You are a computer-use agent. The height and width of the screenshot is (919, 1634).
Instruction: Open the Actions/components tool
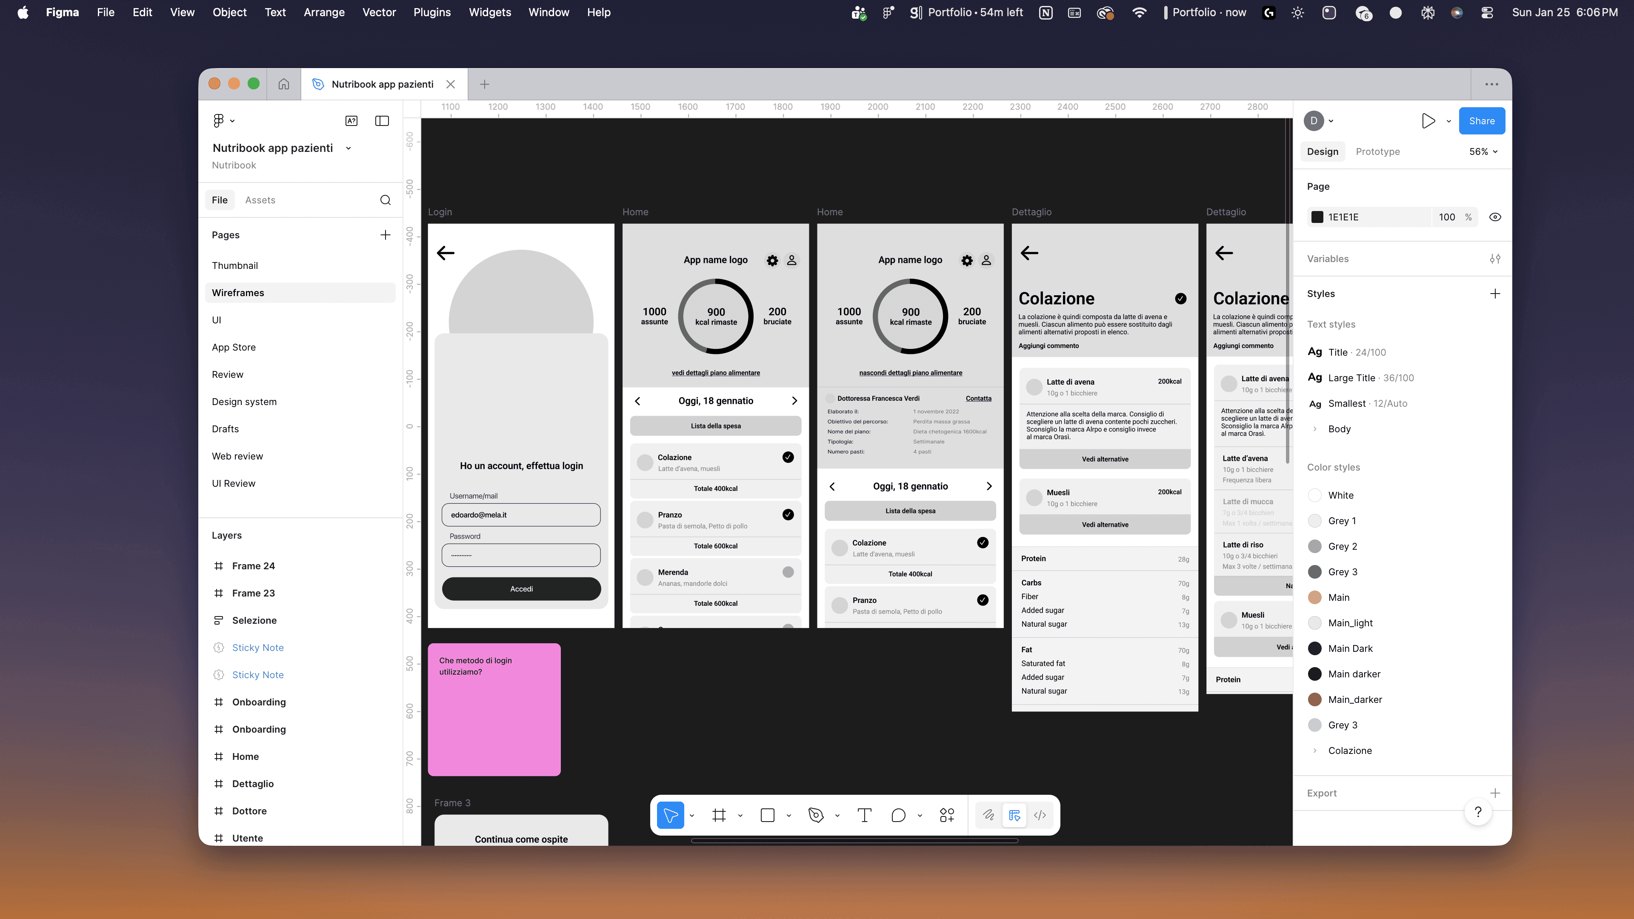click(x=946, y=816)
